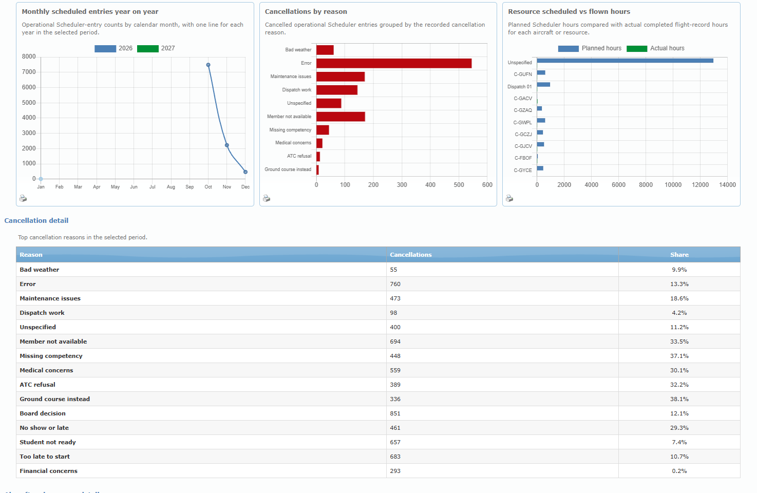
Task: Open the Cancellation detail section heading
Action: point(36,221)
